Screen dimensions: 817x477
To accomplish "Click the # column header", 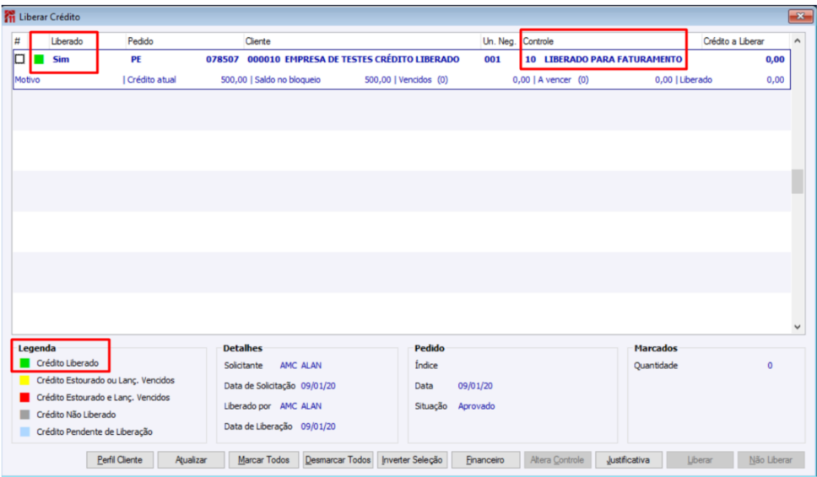I will 17,41.
